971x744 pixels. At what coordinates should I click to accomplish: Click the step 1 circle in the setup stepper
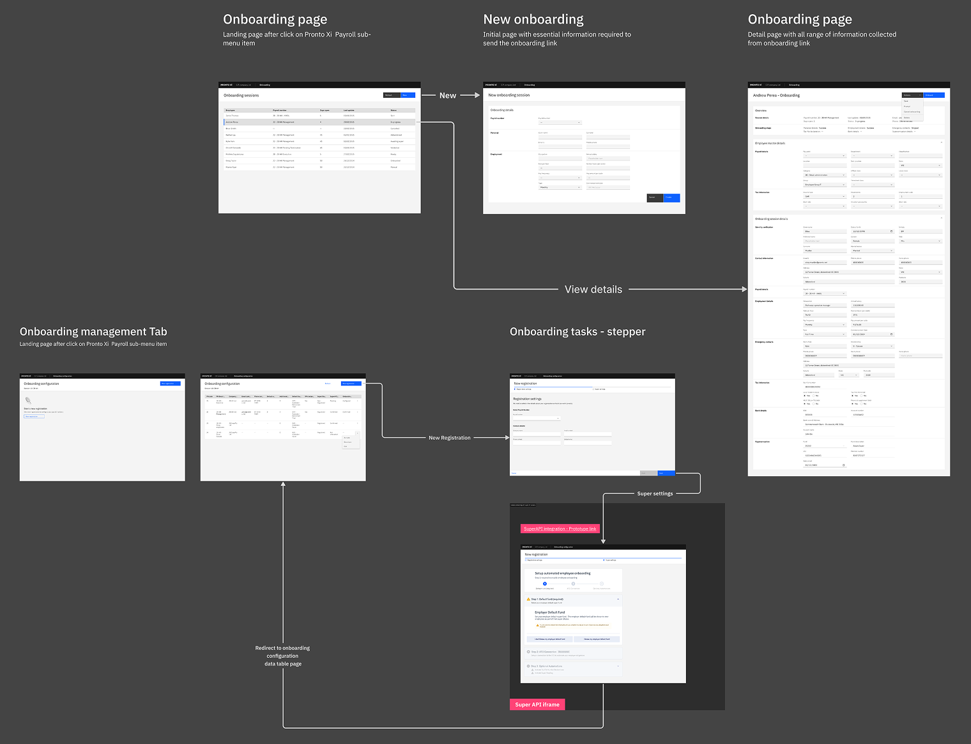545,584
